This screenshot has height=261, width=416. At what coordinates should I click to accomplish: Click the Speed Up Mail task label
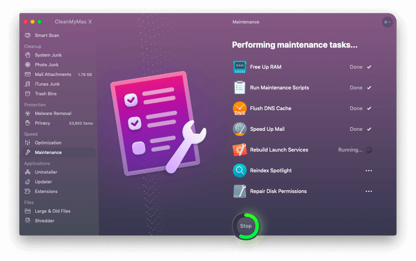267,129
